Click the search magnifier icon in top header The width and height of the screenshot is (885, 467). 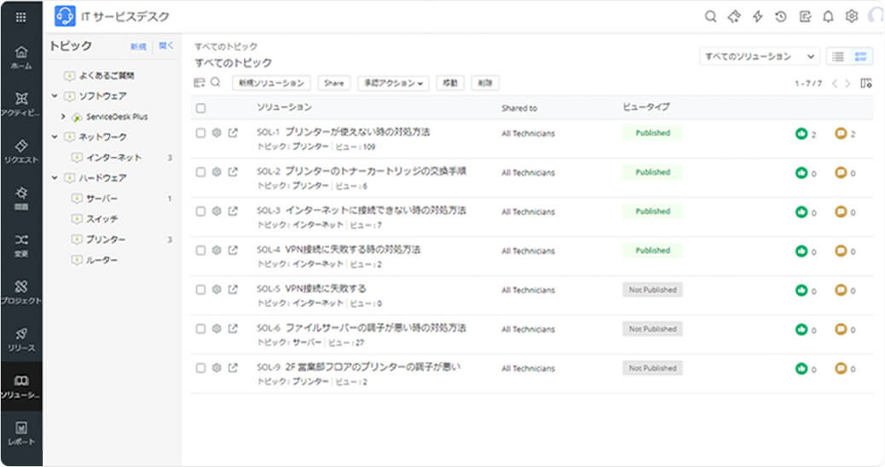click(x=710, y=17)
